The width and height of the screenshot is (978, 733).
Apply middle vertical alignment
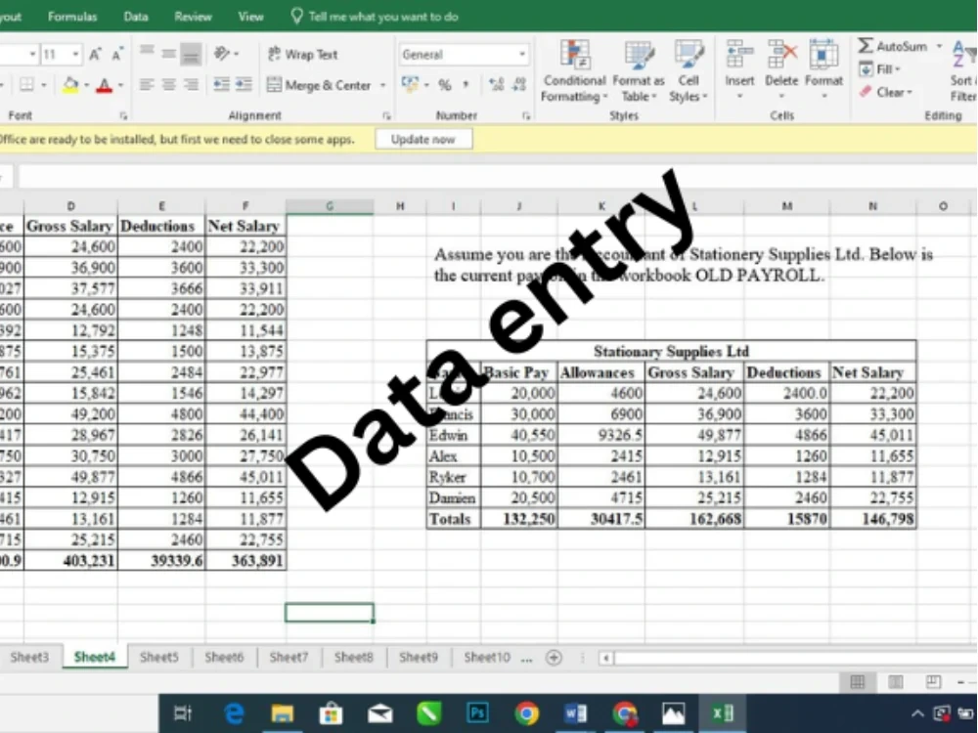tap(168, 54)
